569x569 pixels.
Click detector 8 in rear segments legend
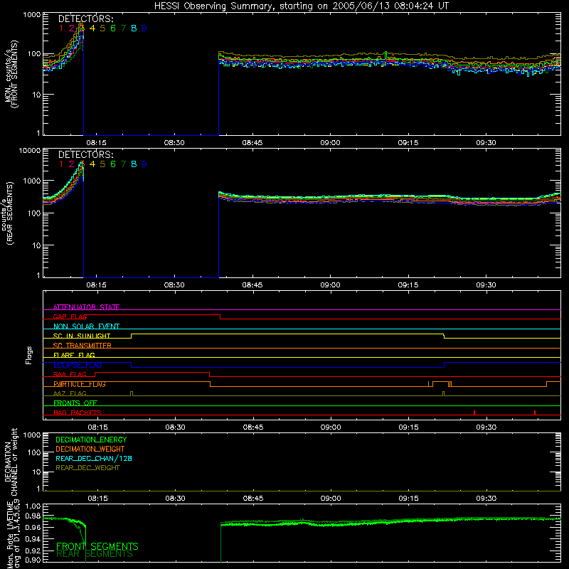pyautogui.click(x=134, y=164)
